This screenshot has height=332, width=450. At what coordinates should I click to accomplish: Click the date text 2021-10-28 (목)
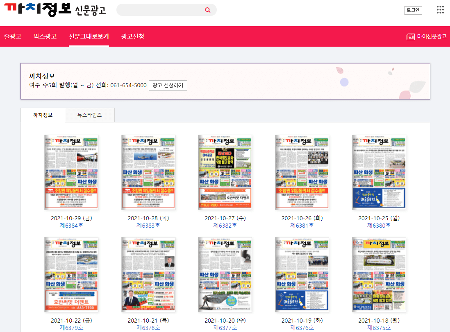148,218
